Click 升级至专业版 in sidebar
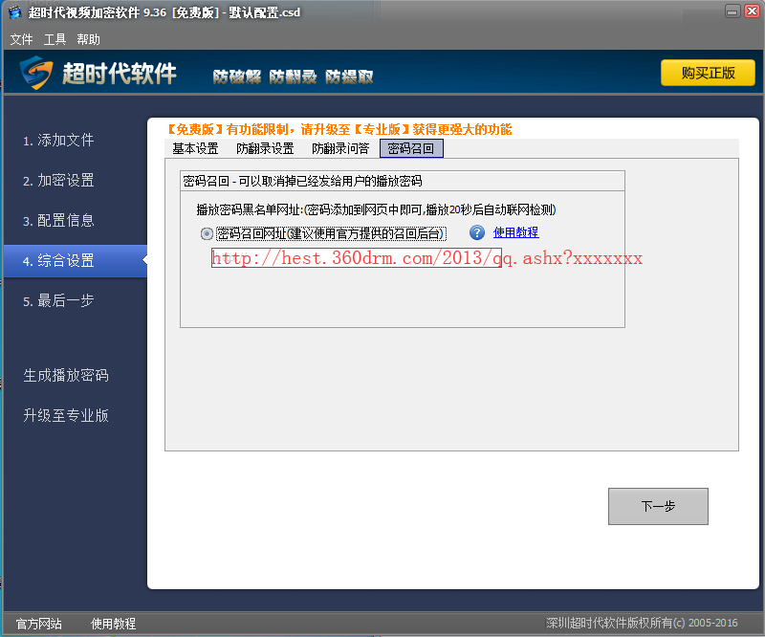765x637 pixels. tap(66, 415)
